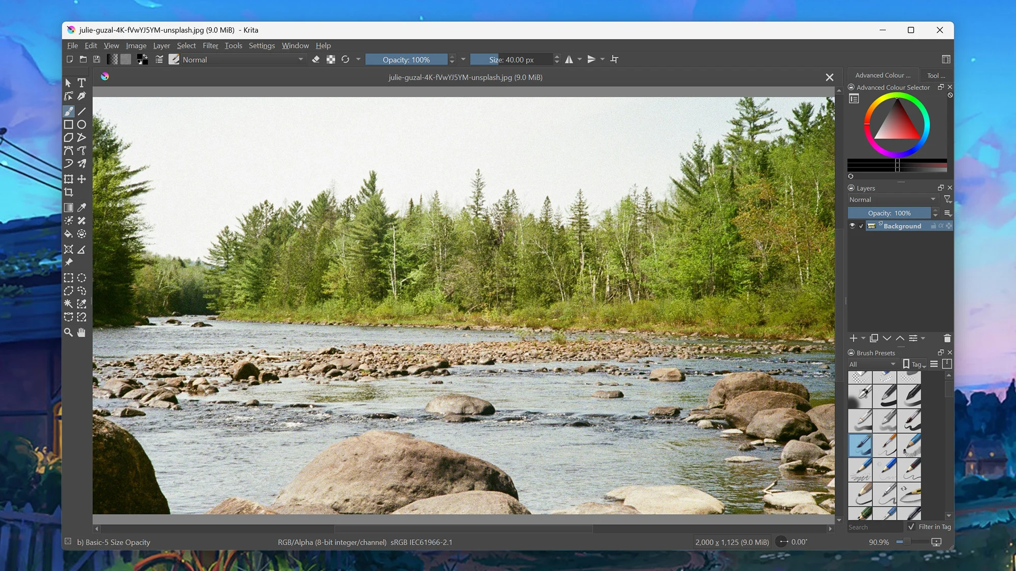Open the Layer menu

(x=161, y=46)
